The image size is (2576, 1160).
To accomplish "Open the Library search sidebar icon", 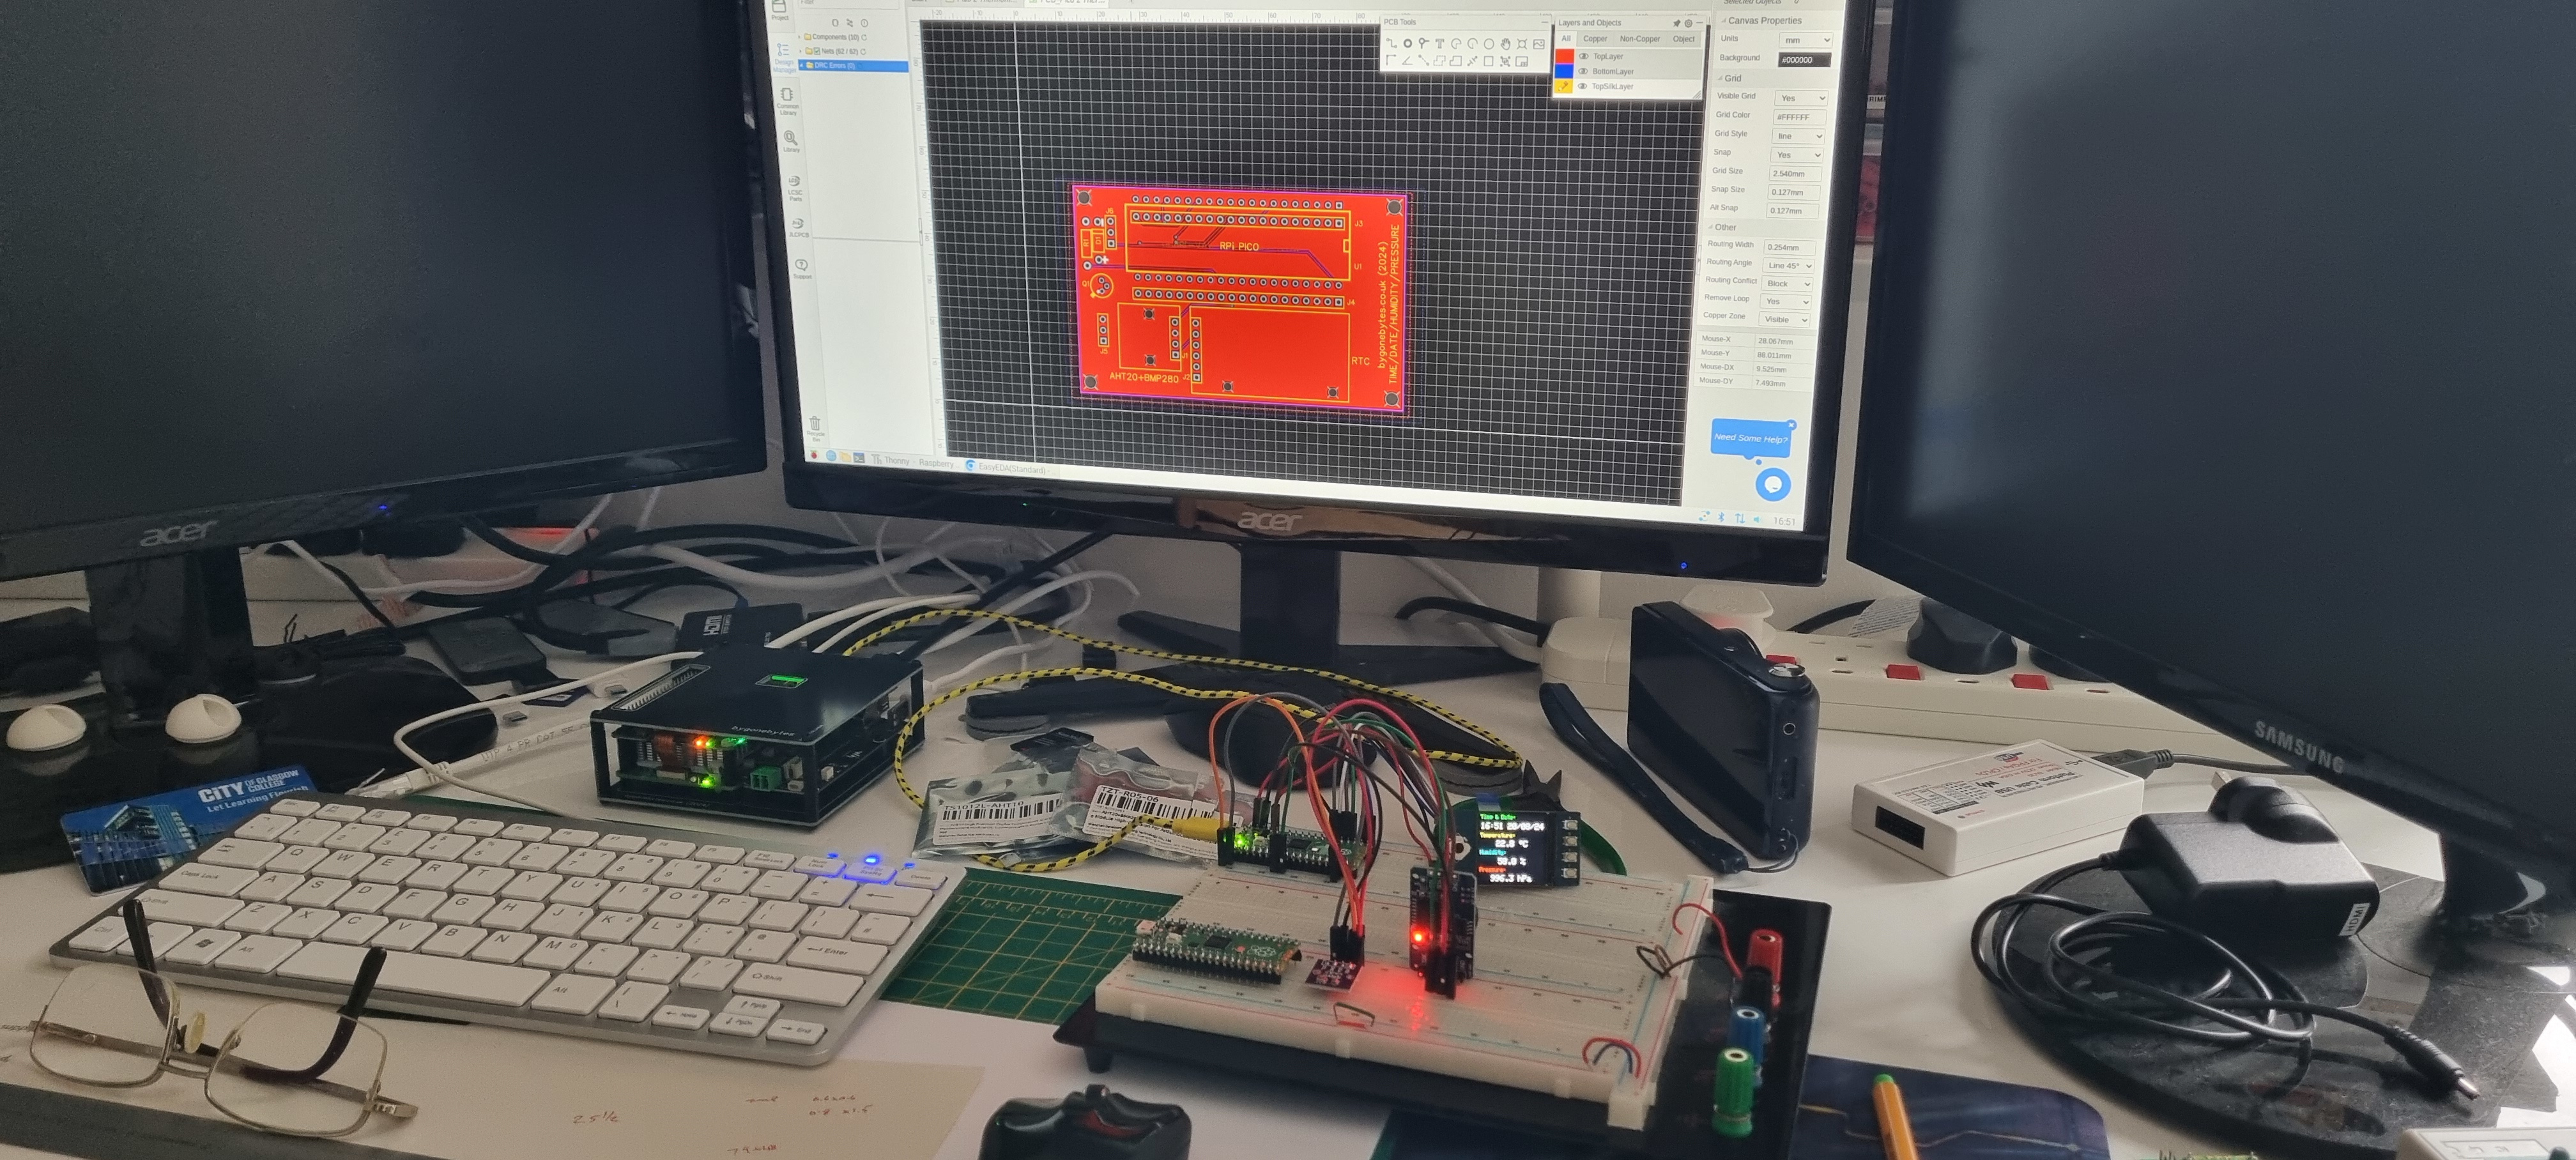I will pos(791,140).
